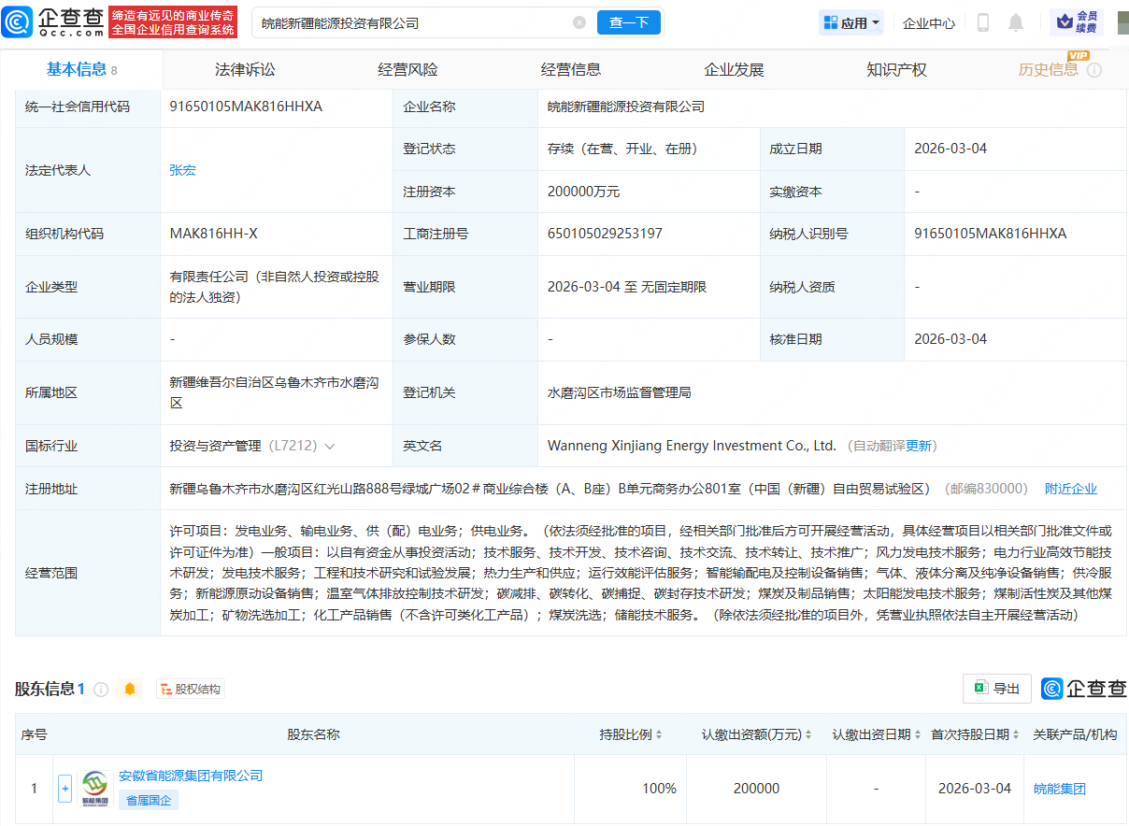
Task: Open the 应用 dropdown arrow
Action: [x=876, y=22]
